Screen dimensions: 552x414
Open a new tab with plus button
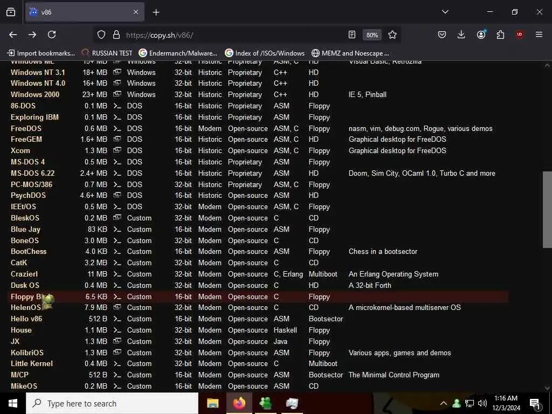(156, 12)
